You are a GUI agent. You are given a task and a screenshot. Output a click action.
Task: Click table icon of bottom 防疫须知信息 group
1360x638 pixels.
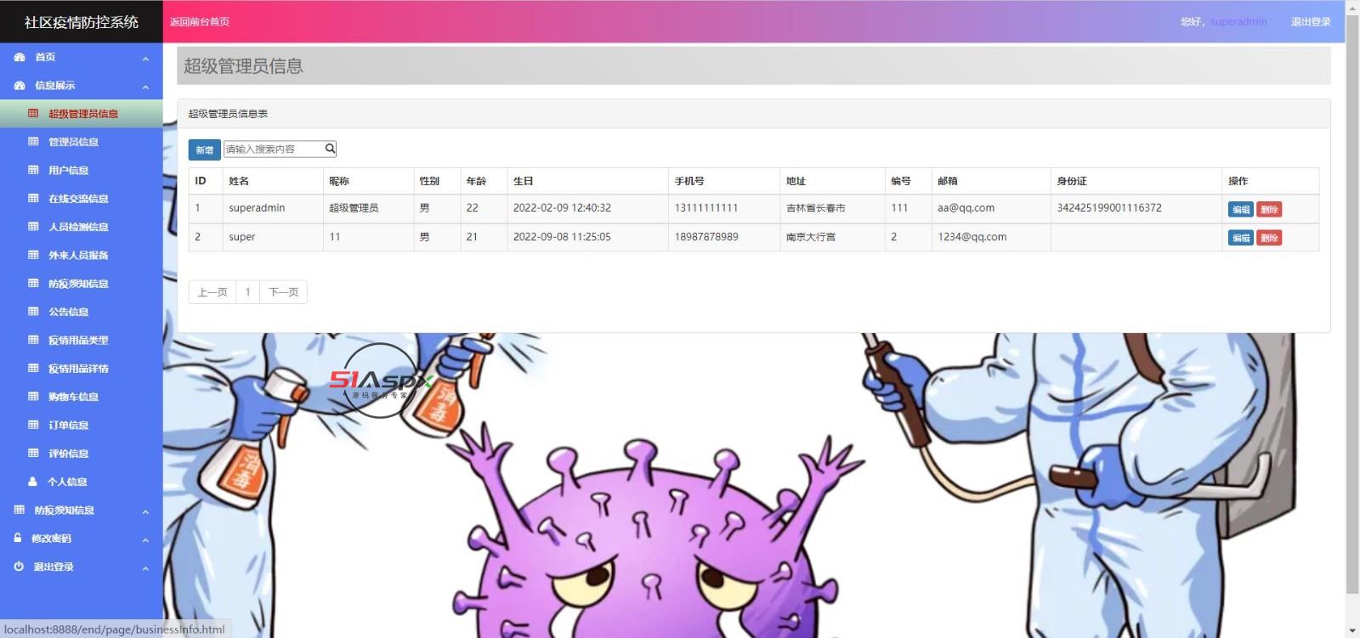20,510
